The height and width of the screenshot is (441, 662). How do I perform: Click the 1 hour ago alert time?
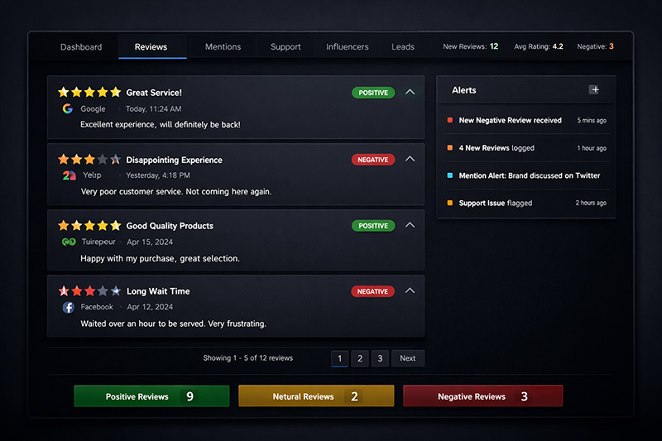pos(592,148)
